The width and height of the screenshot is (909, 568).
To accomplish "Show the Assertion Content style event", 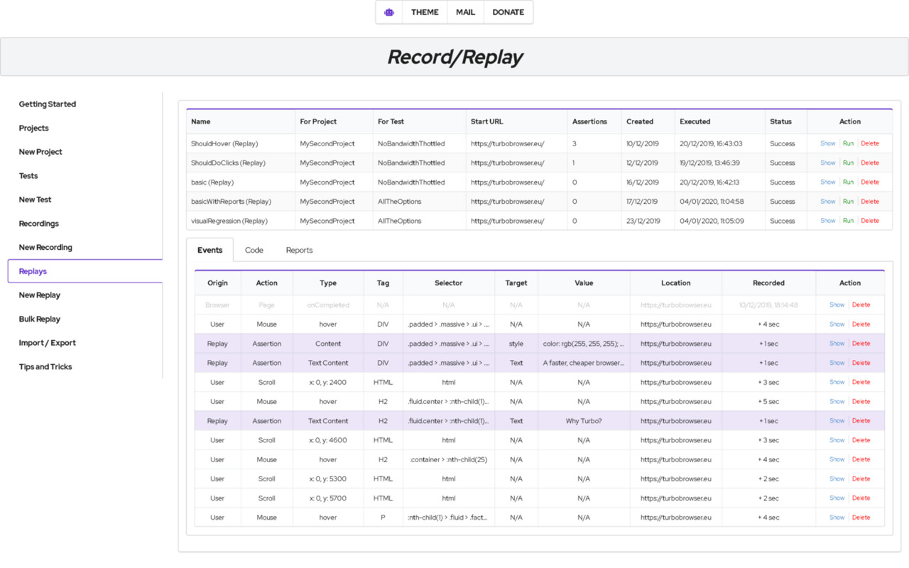I will coord(837,344).
